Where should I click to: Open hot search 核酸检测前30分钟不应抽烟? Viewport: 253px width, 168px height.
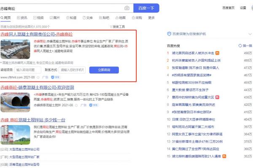pos(191,83)
